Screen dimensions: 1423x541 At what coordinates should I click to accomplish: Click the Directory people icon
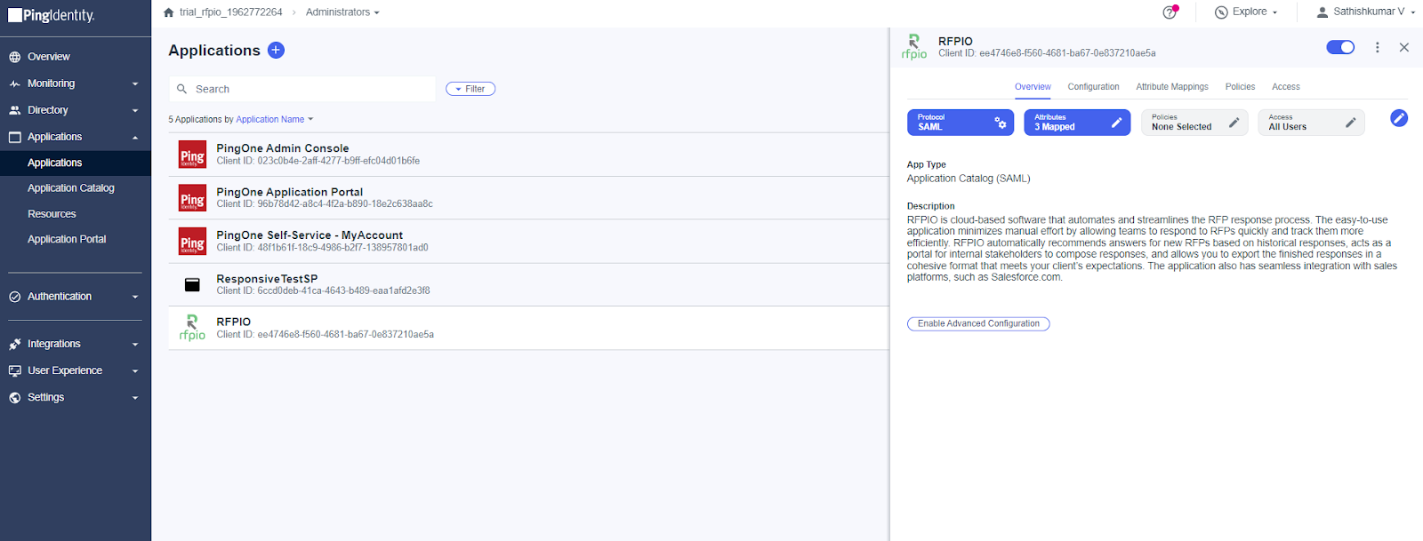pyautogui.click(x=15, y=110)
